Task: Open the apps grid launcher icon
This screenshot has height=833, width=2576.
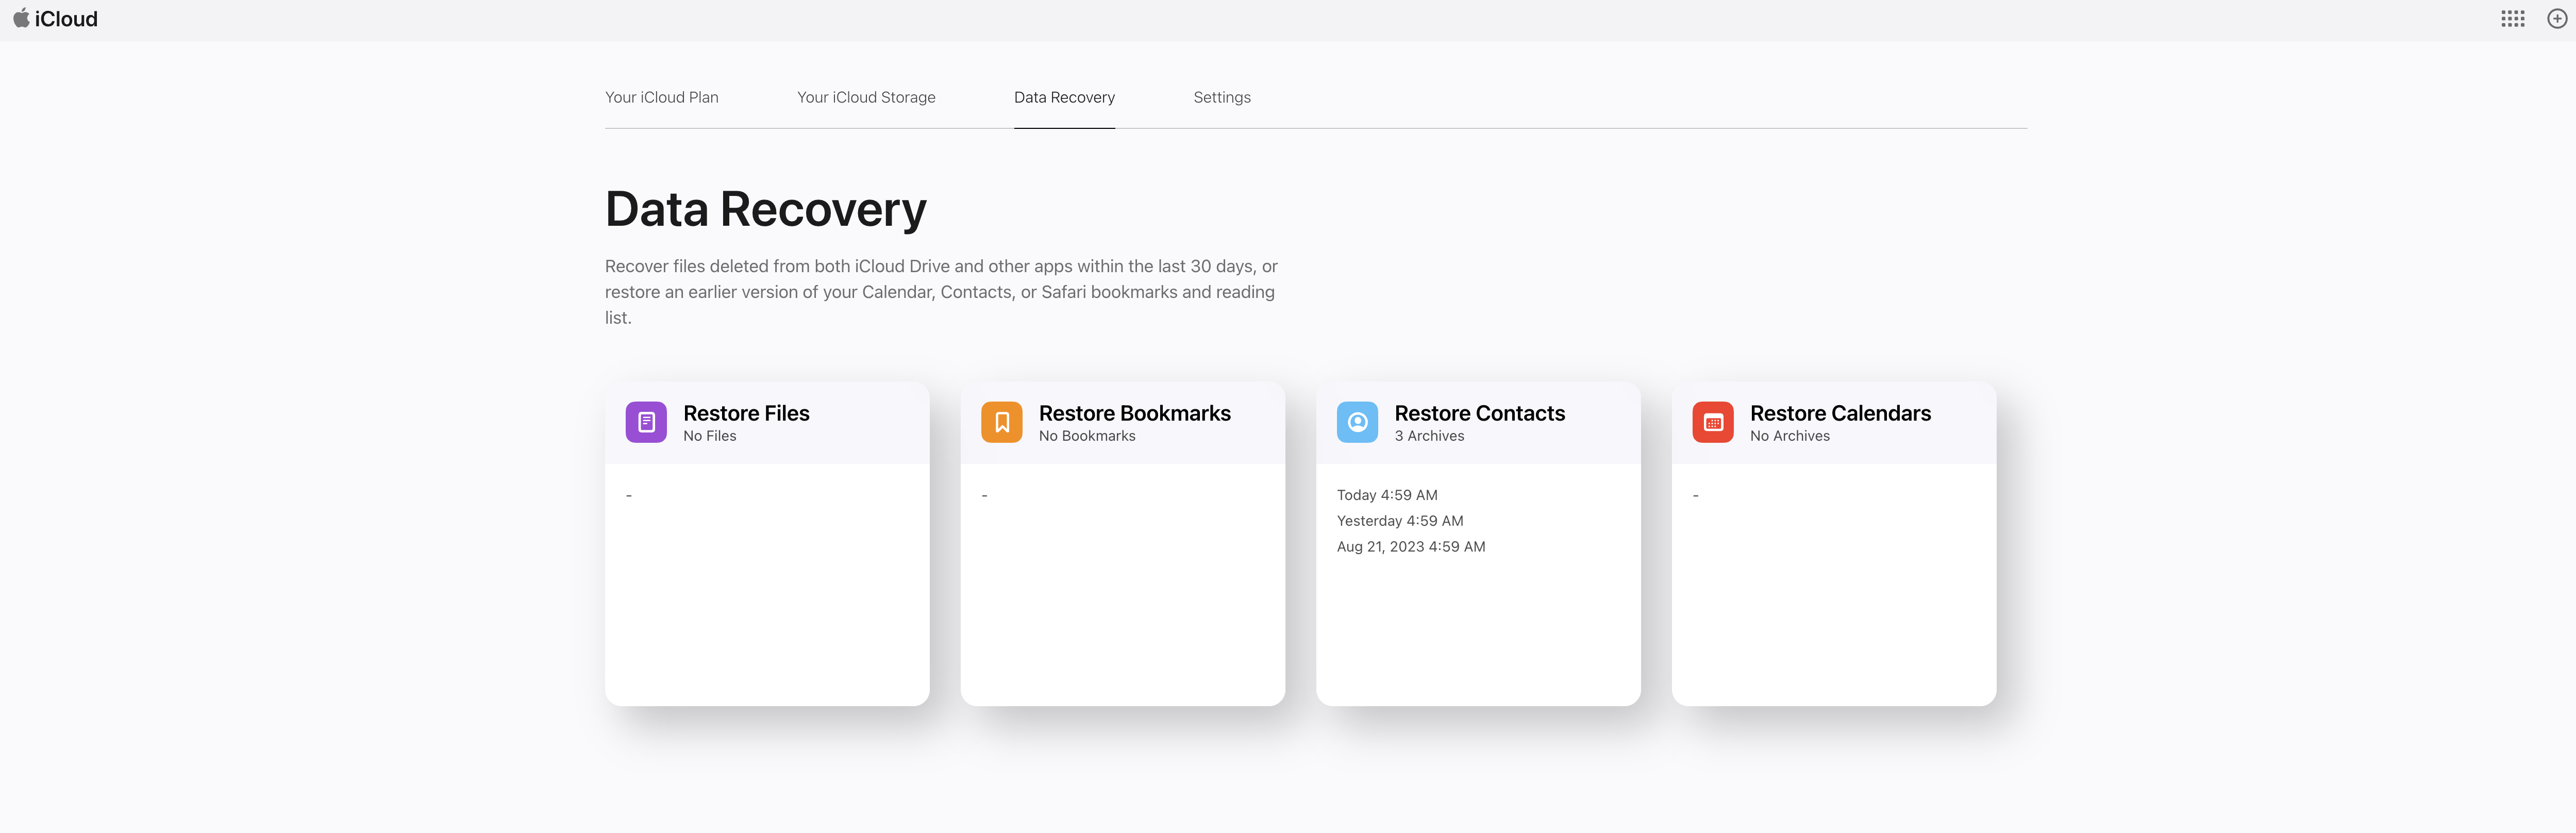Action: point(2512,19)
